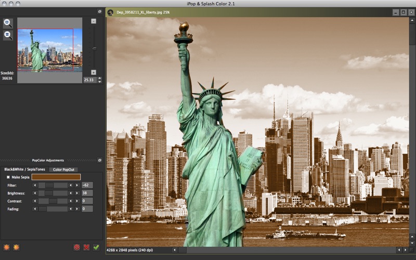Click the red prohibited reset icon
The image size is (416, 260).
pyautogui.click(x=77, y=248)
